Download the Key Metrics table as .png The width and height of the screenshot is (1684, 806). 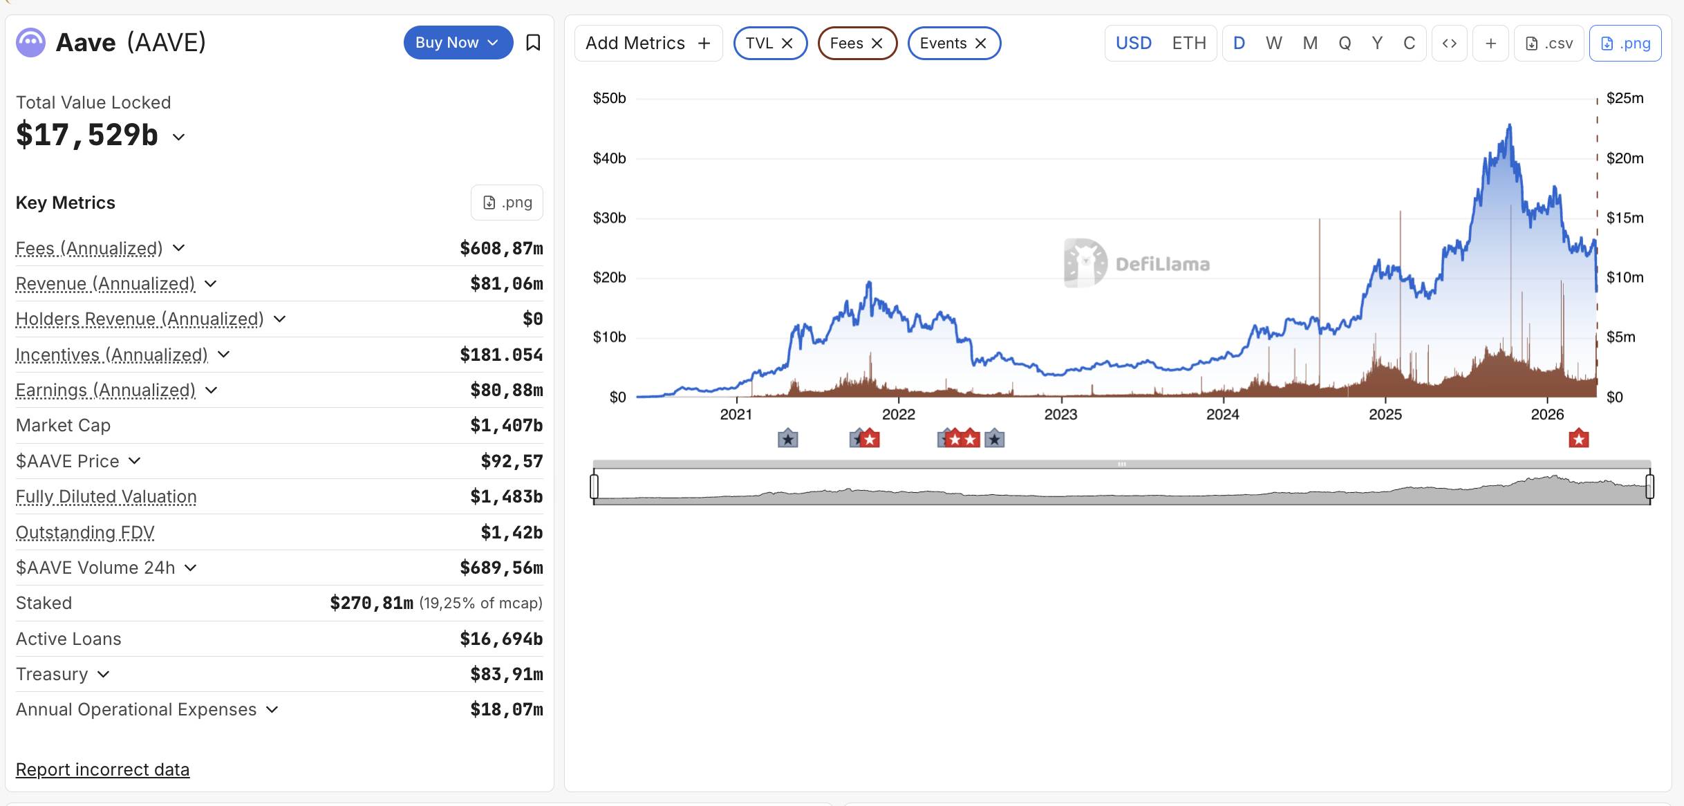click(507, 203)
